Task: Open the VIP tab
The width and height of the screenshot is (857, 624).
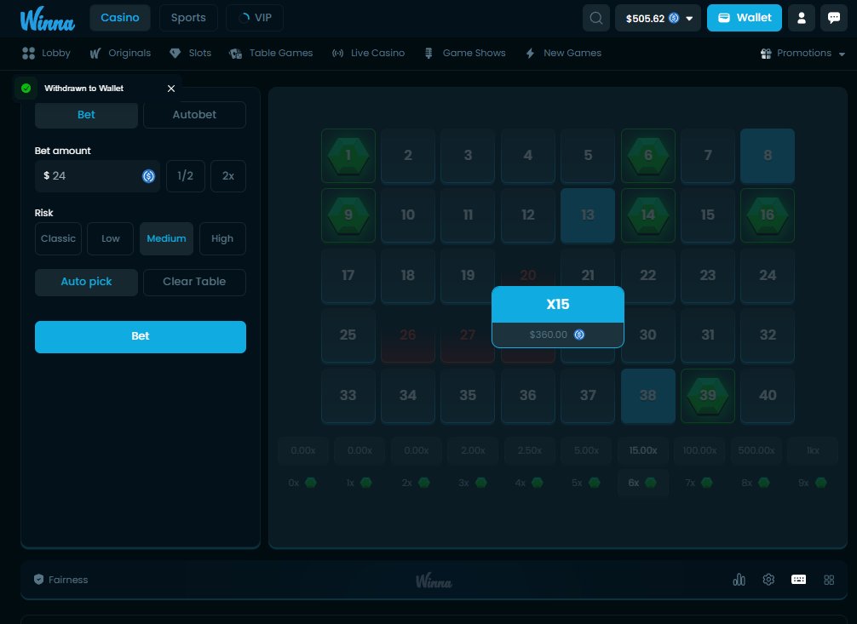Action: pyautogui.click(x=255, y=18)
